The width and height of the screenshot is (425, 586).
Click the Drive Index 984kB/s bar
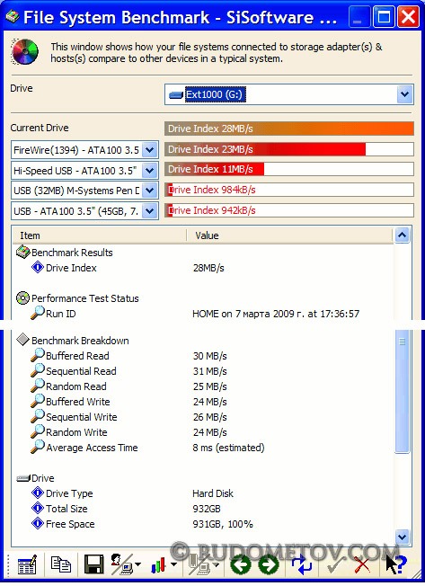289,190
